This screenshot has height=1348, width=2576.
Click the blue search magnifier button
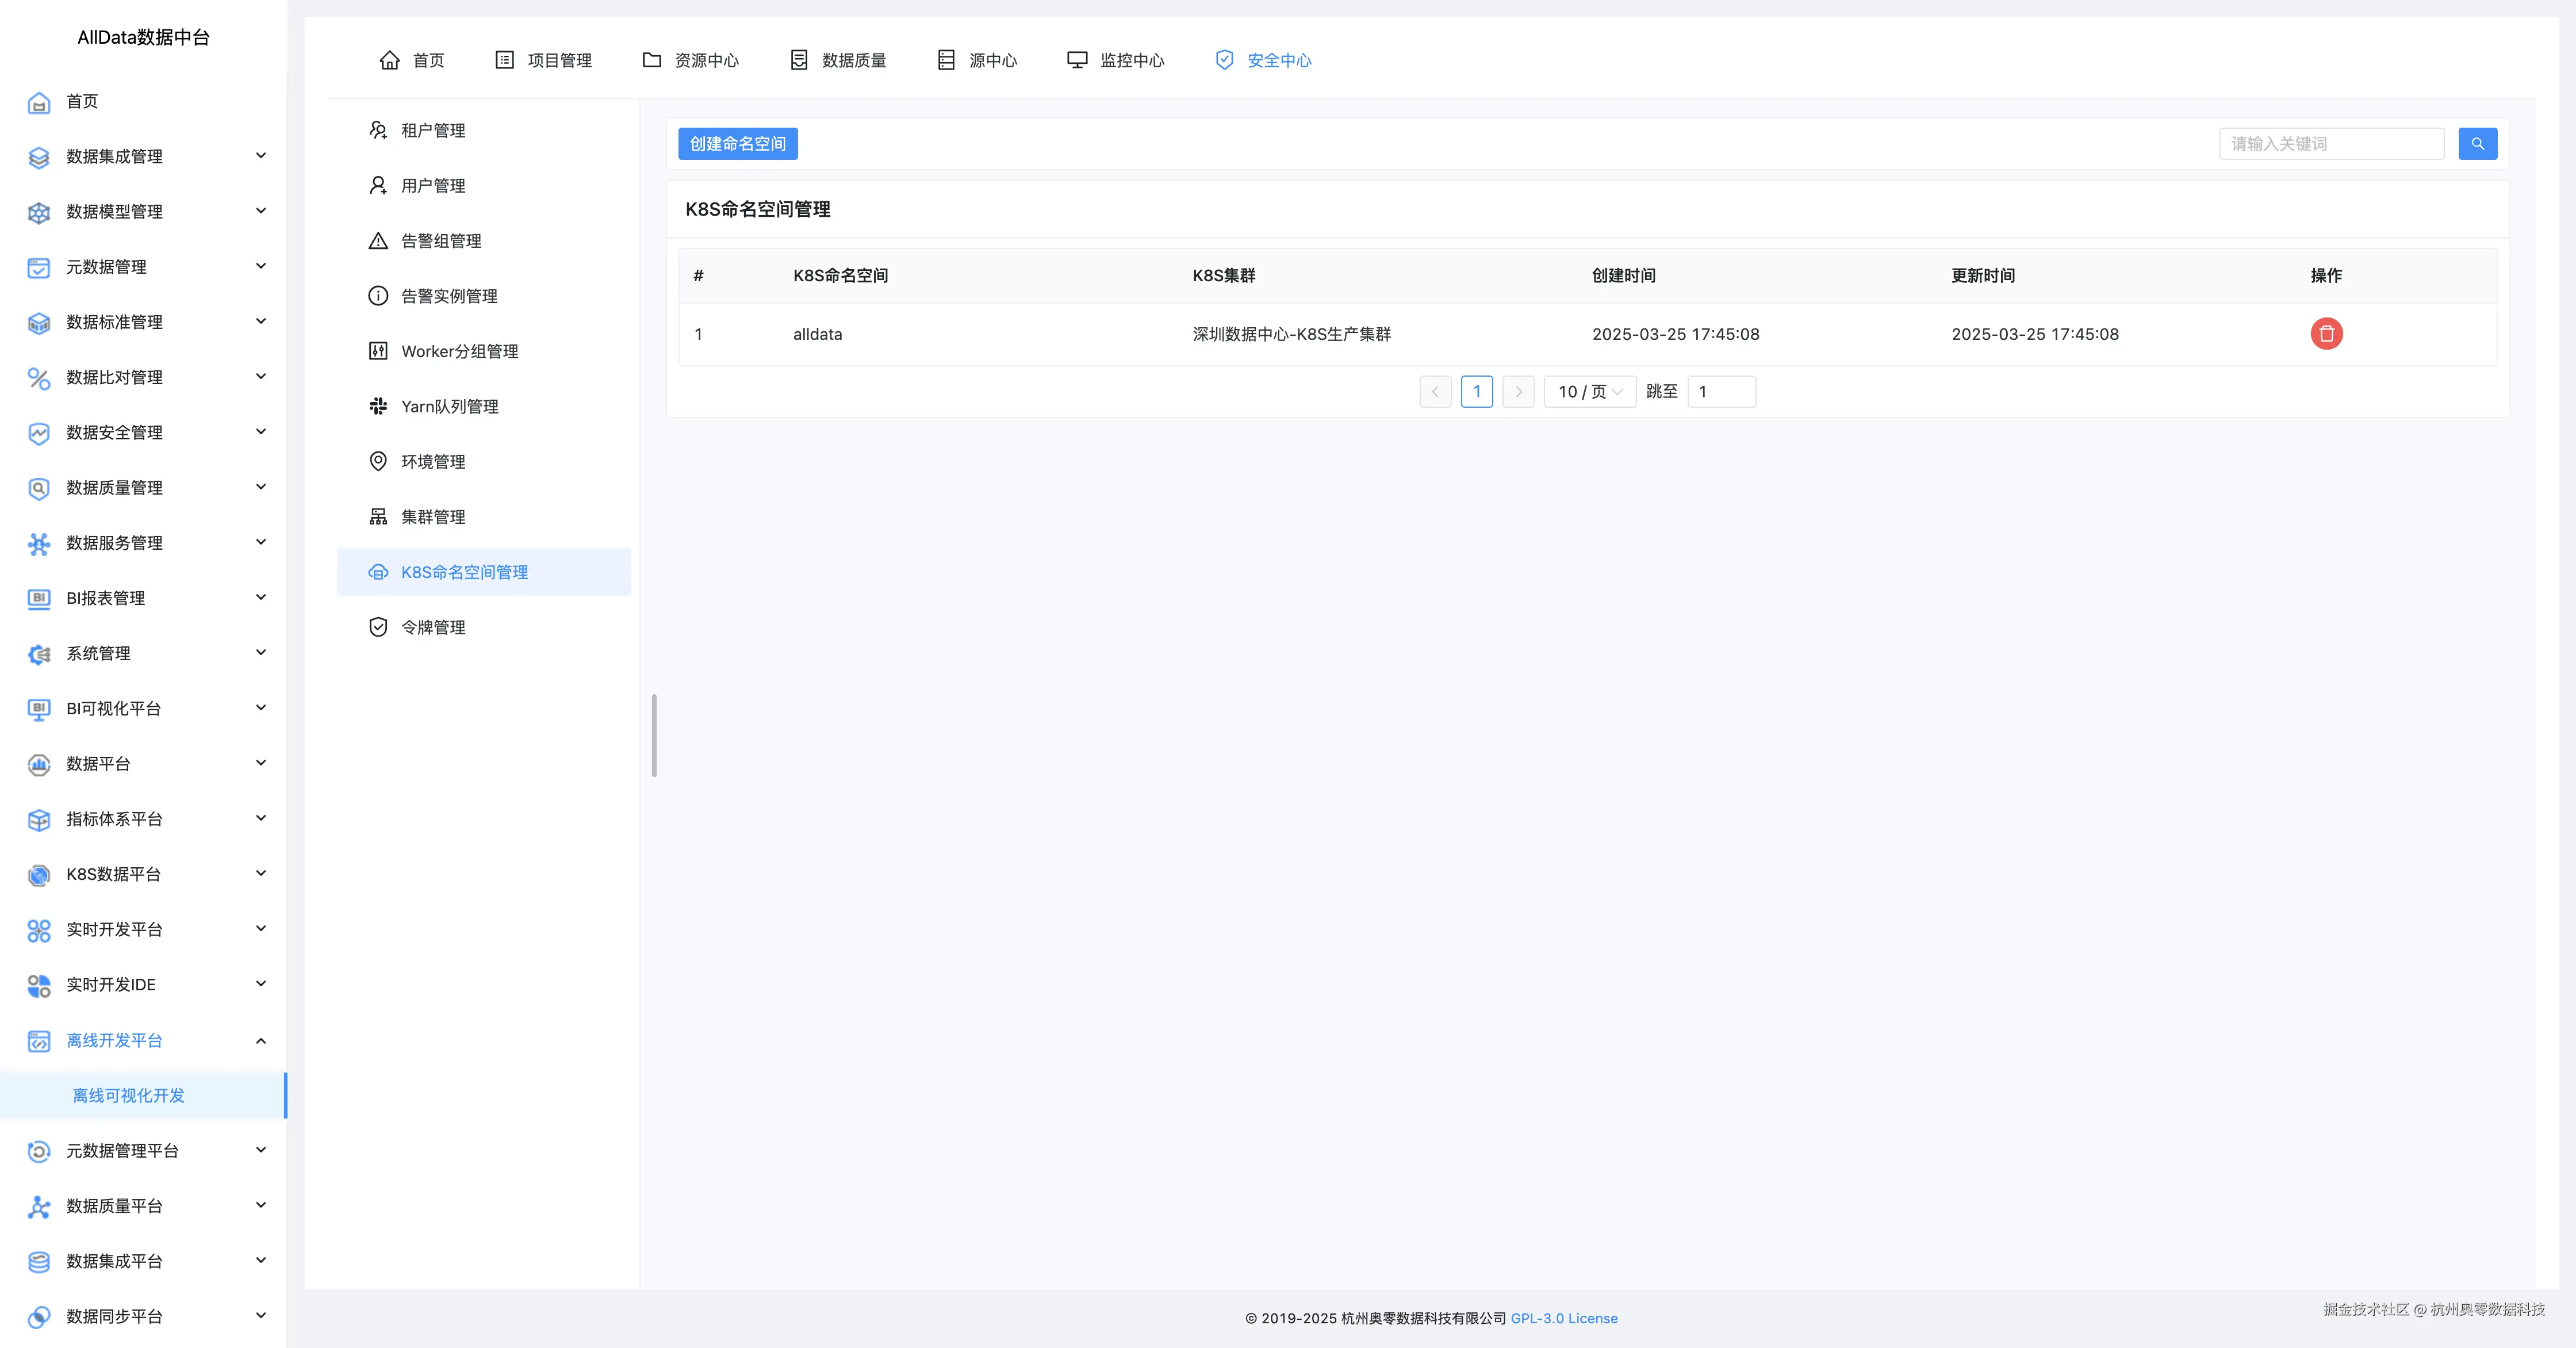pos(2477,144)
